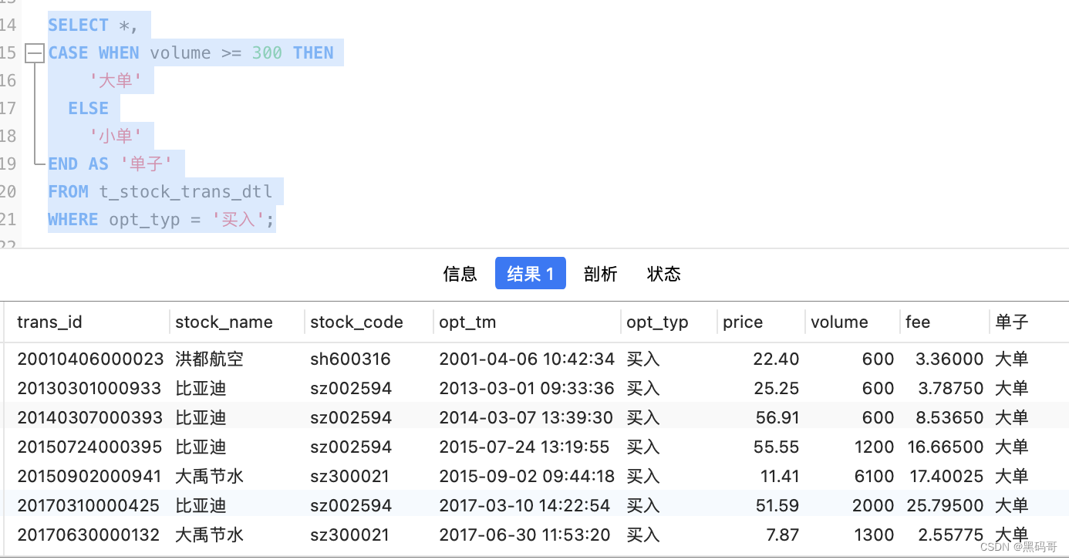Screen dimensions: 1069x560
Task: Click the SELECT keyword in the editor
Action: [78, 25]
